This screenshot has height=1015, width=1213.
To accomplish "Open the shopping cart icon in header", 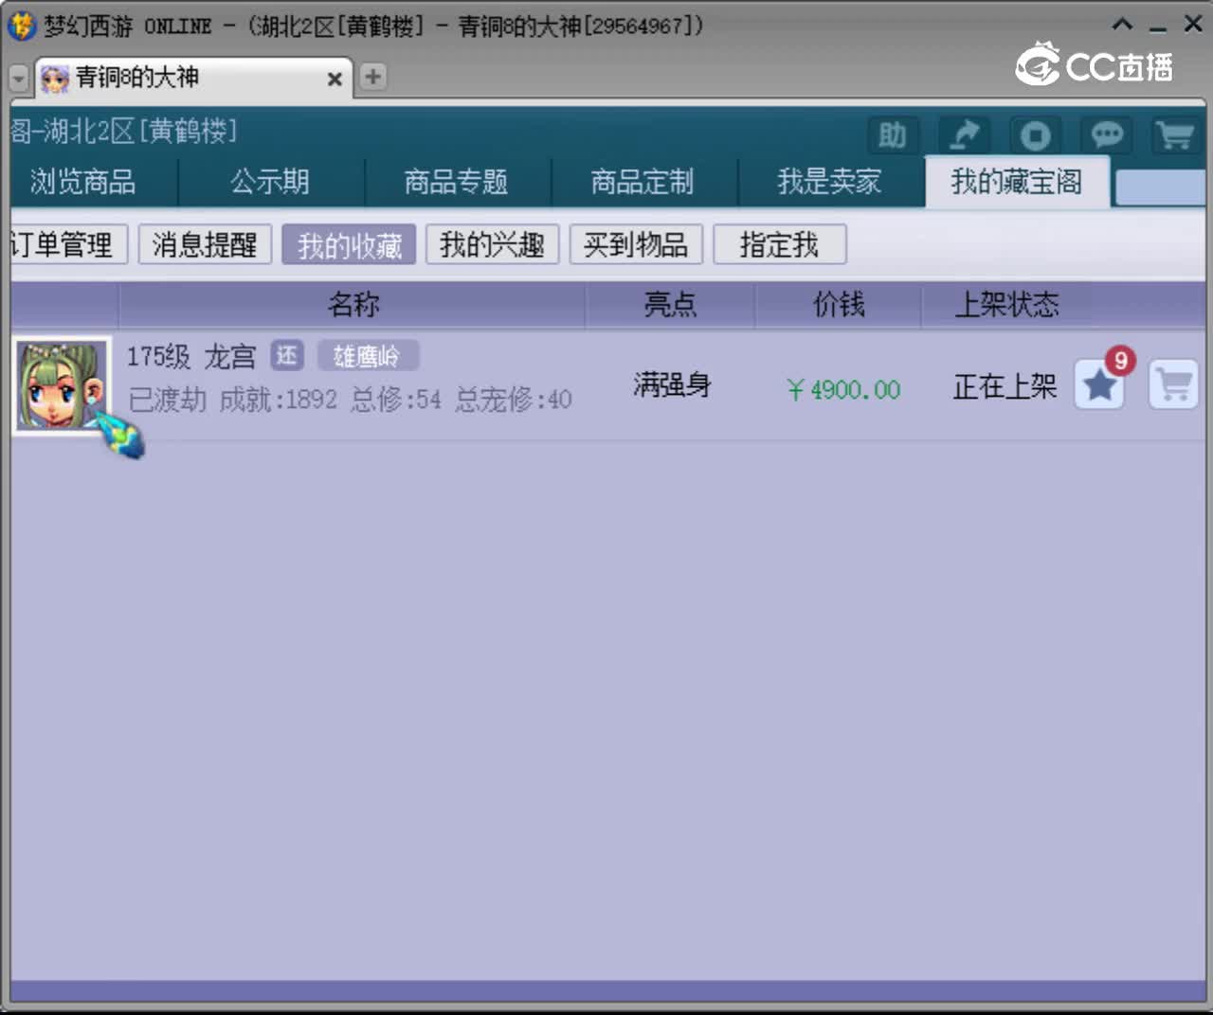I will 1176,135.
